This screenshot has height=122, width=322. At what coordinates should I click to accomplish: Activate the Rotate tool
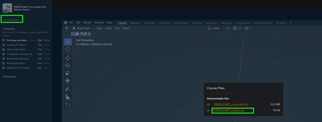point(68,65)
